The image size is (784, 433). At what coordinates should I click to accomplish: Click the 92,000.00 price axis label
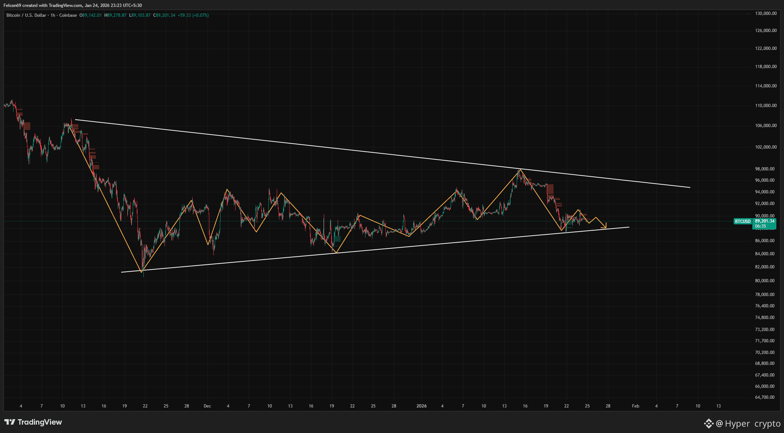pos(765,204)
